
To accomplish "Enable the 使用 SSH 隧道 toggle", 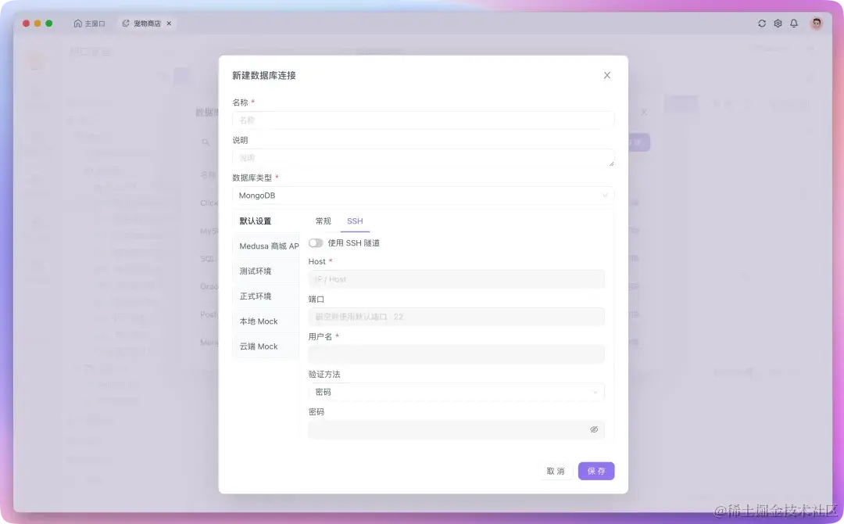I will [x=316, y=242].
